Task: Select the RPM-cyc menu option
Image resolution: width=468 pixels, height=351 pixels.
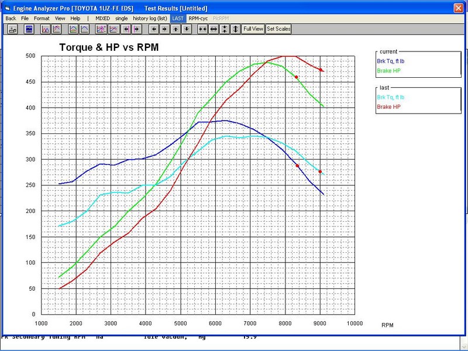Action: [x=198, y=19]
